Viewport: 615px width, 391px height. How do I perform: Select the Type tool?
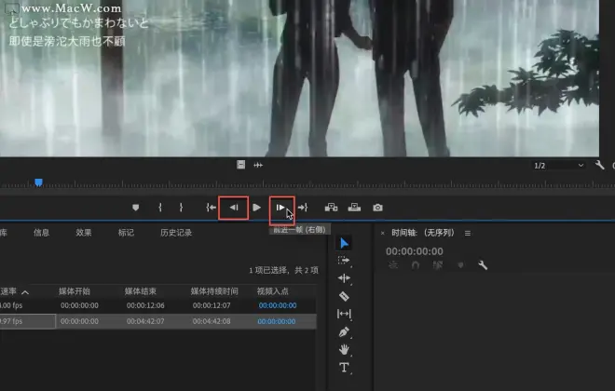click(344, 368)
